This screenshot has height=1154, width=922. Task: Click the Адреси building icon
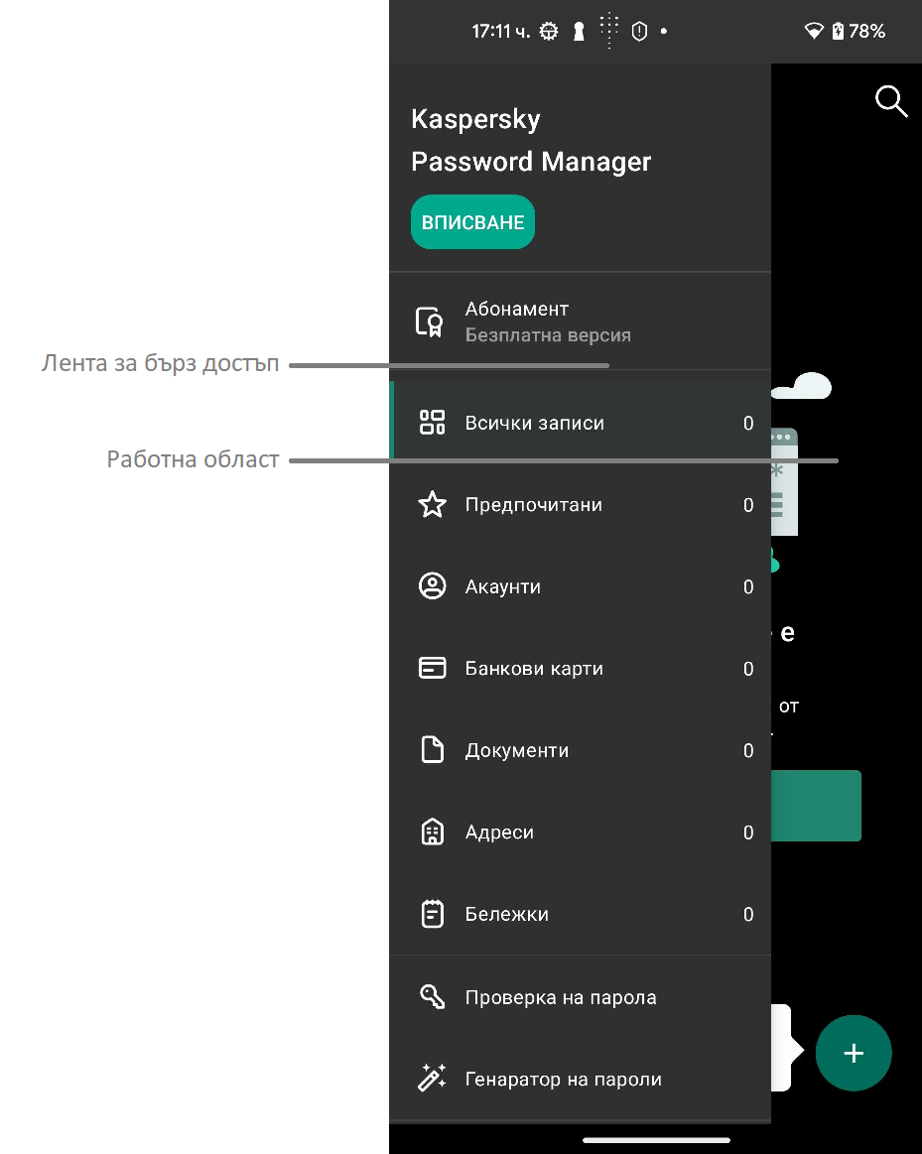pos(432,833)
